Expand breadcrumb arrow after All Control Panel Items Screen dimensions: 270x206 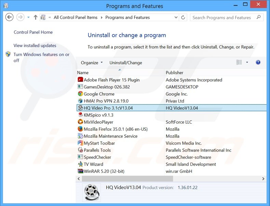(102, 17)
